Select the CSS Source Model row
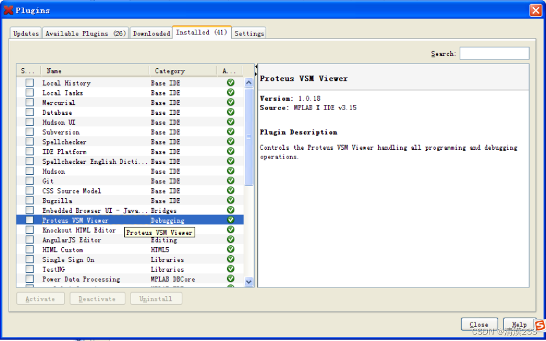This screenshot has width=546, height=341. coord(130,191)
